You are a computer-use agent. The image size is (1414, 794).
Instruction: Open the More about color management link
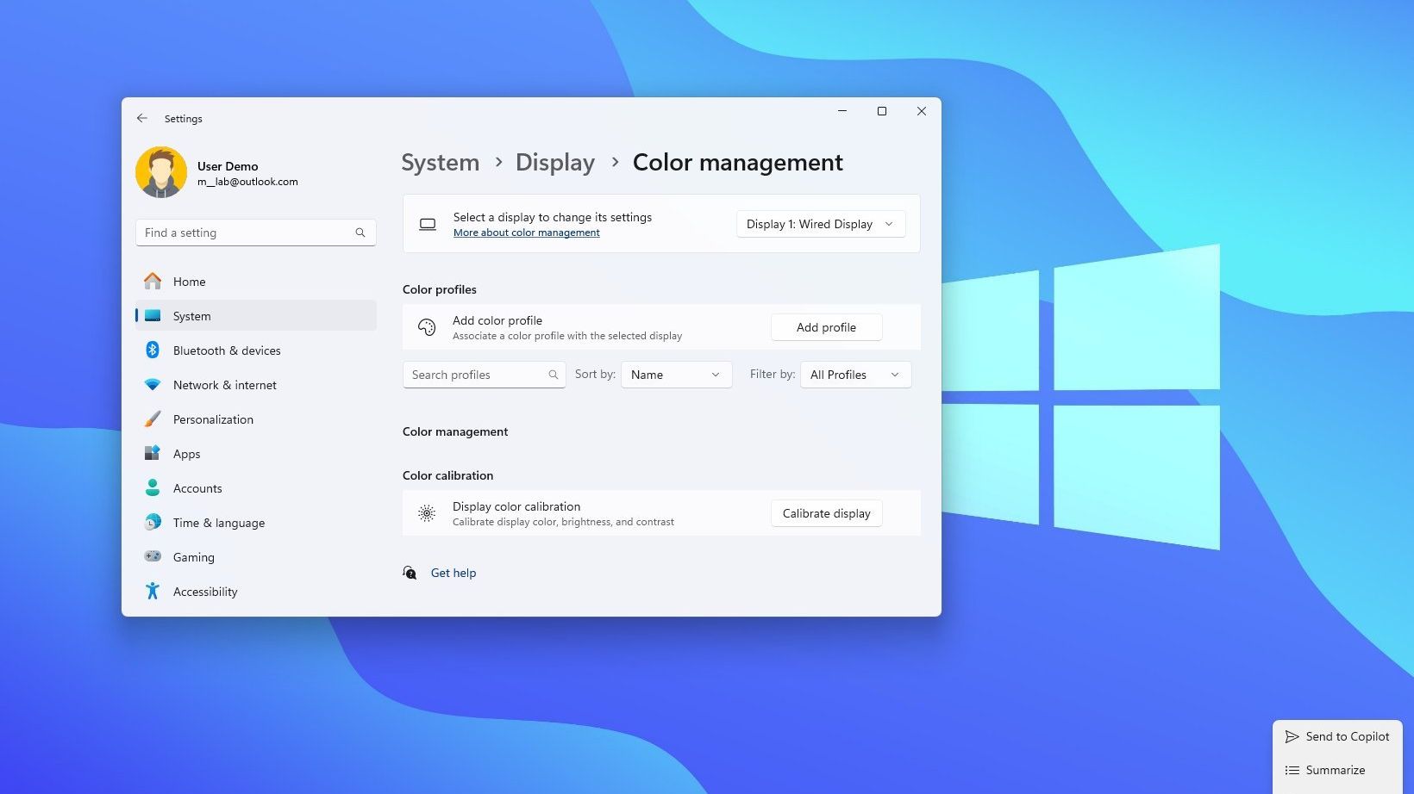[527, 233]
